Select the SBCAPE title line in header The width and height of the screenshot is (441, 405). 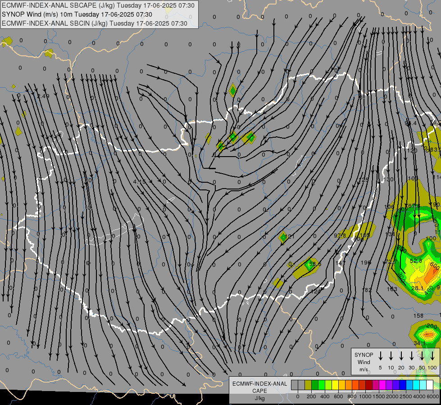98,5
